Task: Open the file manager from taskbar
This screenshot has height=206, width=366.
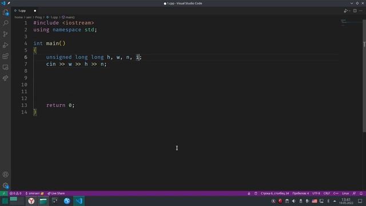Action: tap(43, 201)
